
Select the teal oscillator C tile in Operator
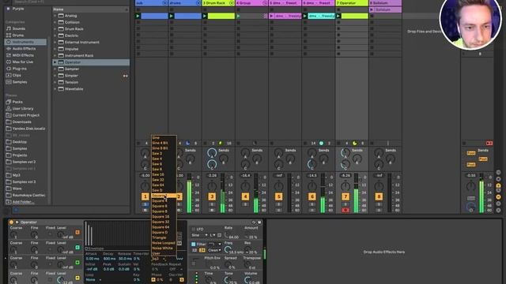pyautogui.click(x=77, y=247)
